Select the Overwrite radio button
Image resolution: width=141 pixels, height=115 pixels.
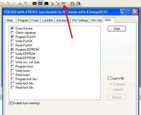(110, 84)
